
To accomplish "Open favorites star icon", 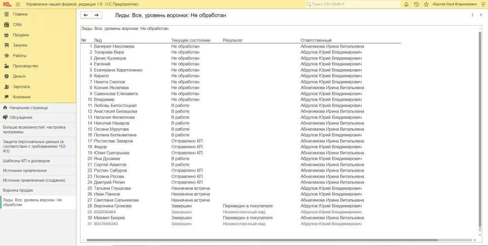I will [427, 4].
